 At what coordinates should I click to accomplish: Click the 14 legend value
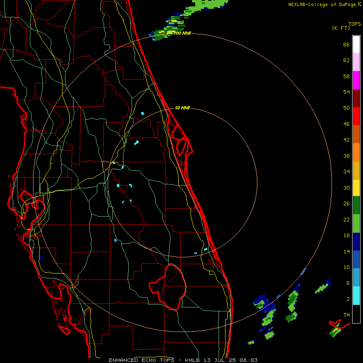[346, 251]
